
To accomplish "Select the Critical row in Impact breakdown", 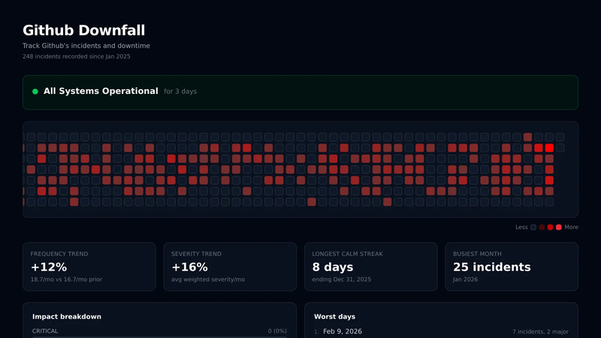I will tap(159, 331).
